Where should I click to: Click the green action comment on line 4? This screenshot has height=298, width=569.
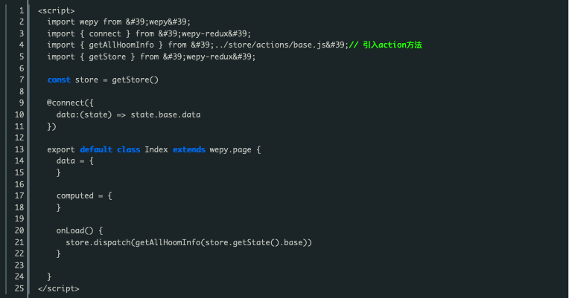pyautogui.click(x=385, y=45)
